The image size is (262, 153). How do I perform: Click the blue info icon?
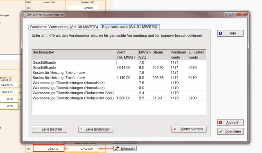[x=220, y=33]
